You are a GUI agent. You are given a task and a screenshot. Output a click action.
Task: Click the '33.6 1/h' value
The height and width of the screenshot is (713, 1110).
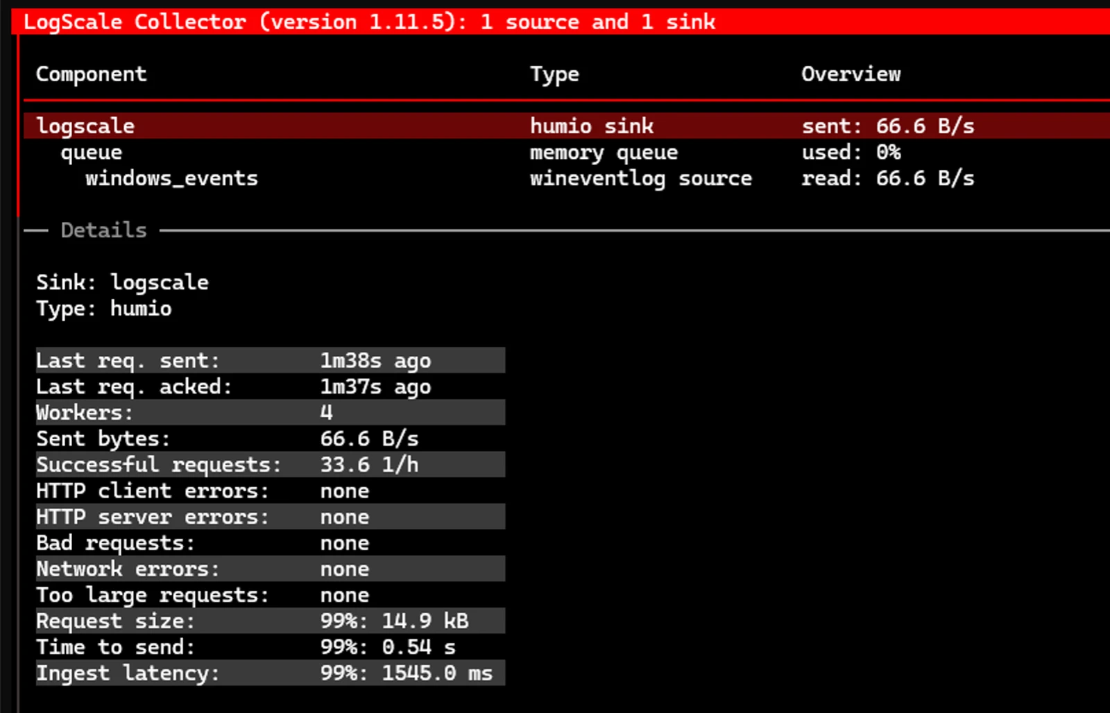(369, 465)
